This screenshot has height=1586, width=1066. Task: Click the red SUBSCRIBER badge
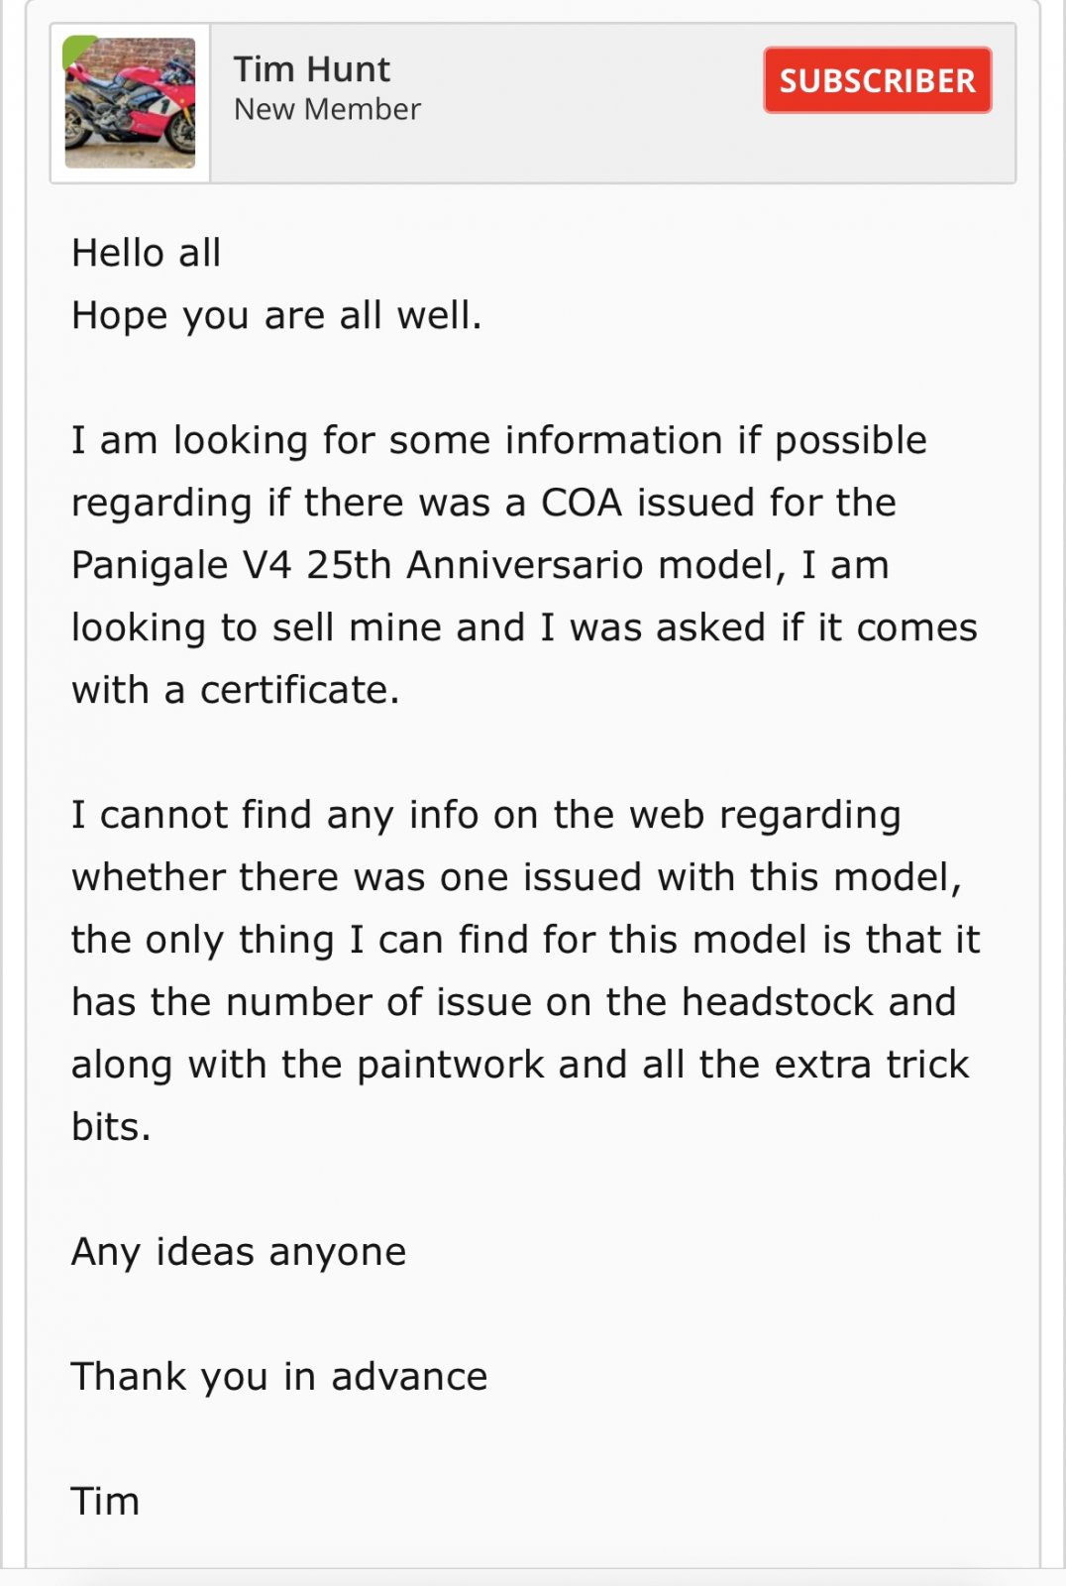(x=877, y=80)
